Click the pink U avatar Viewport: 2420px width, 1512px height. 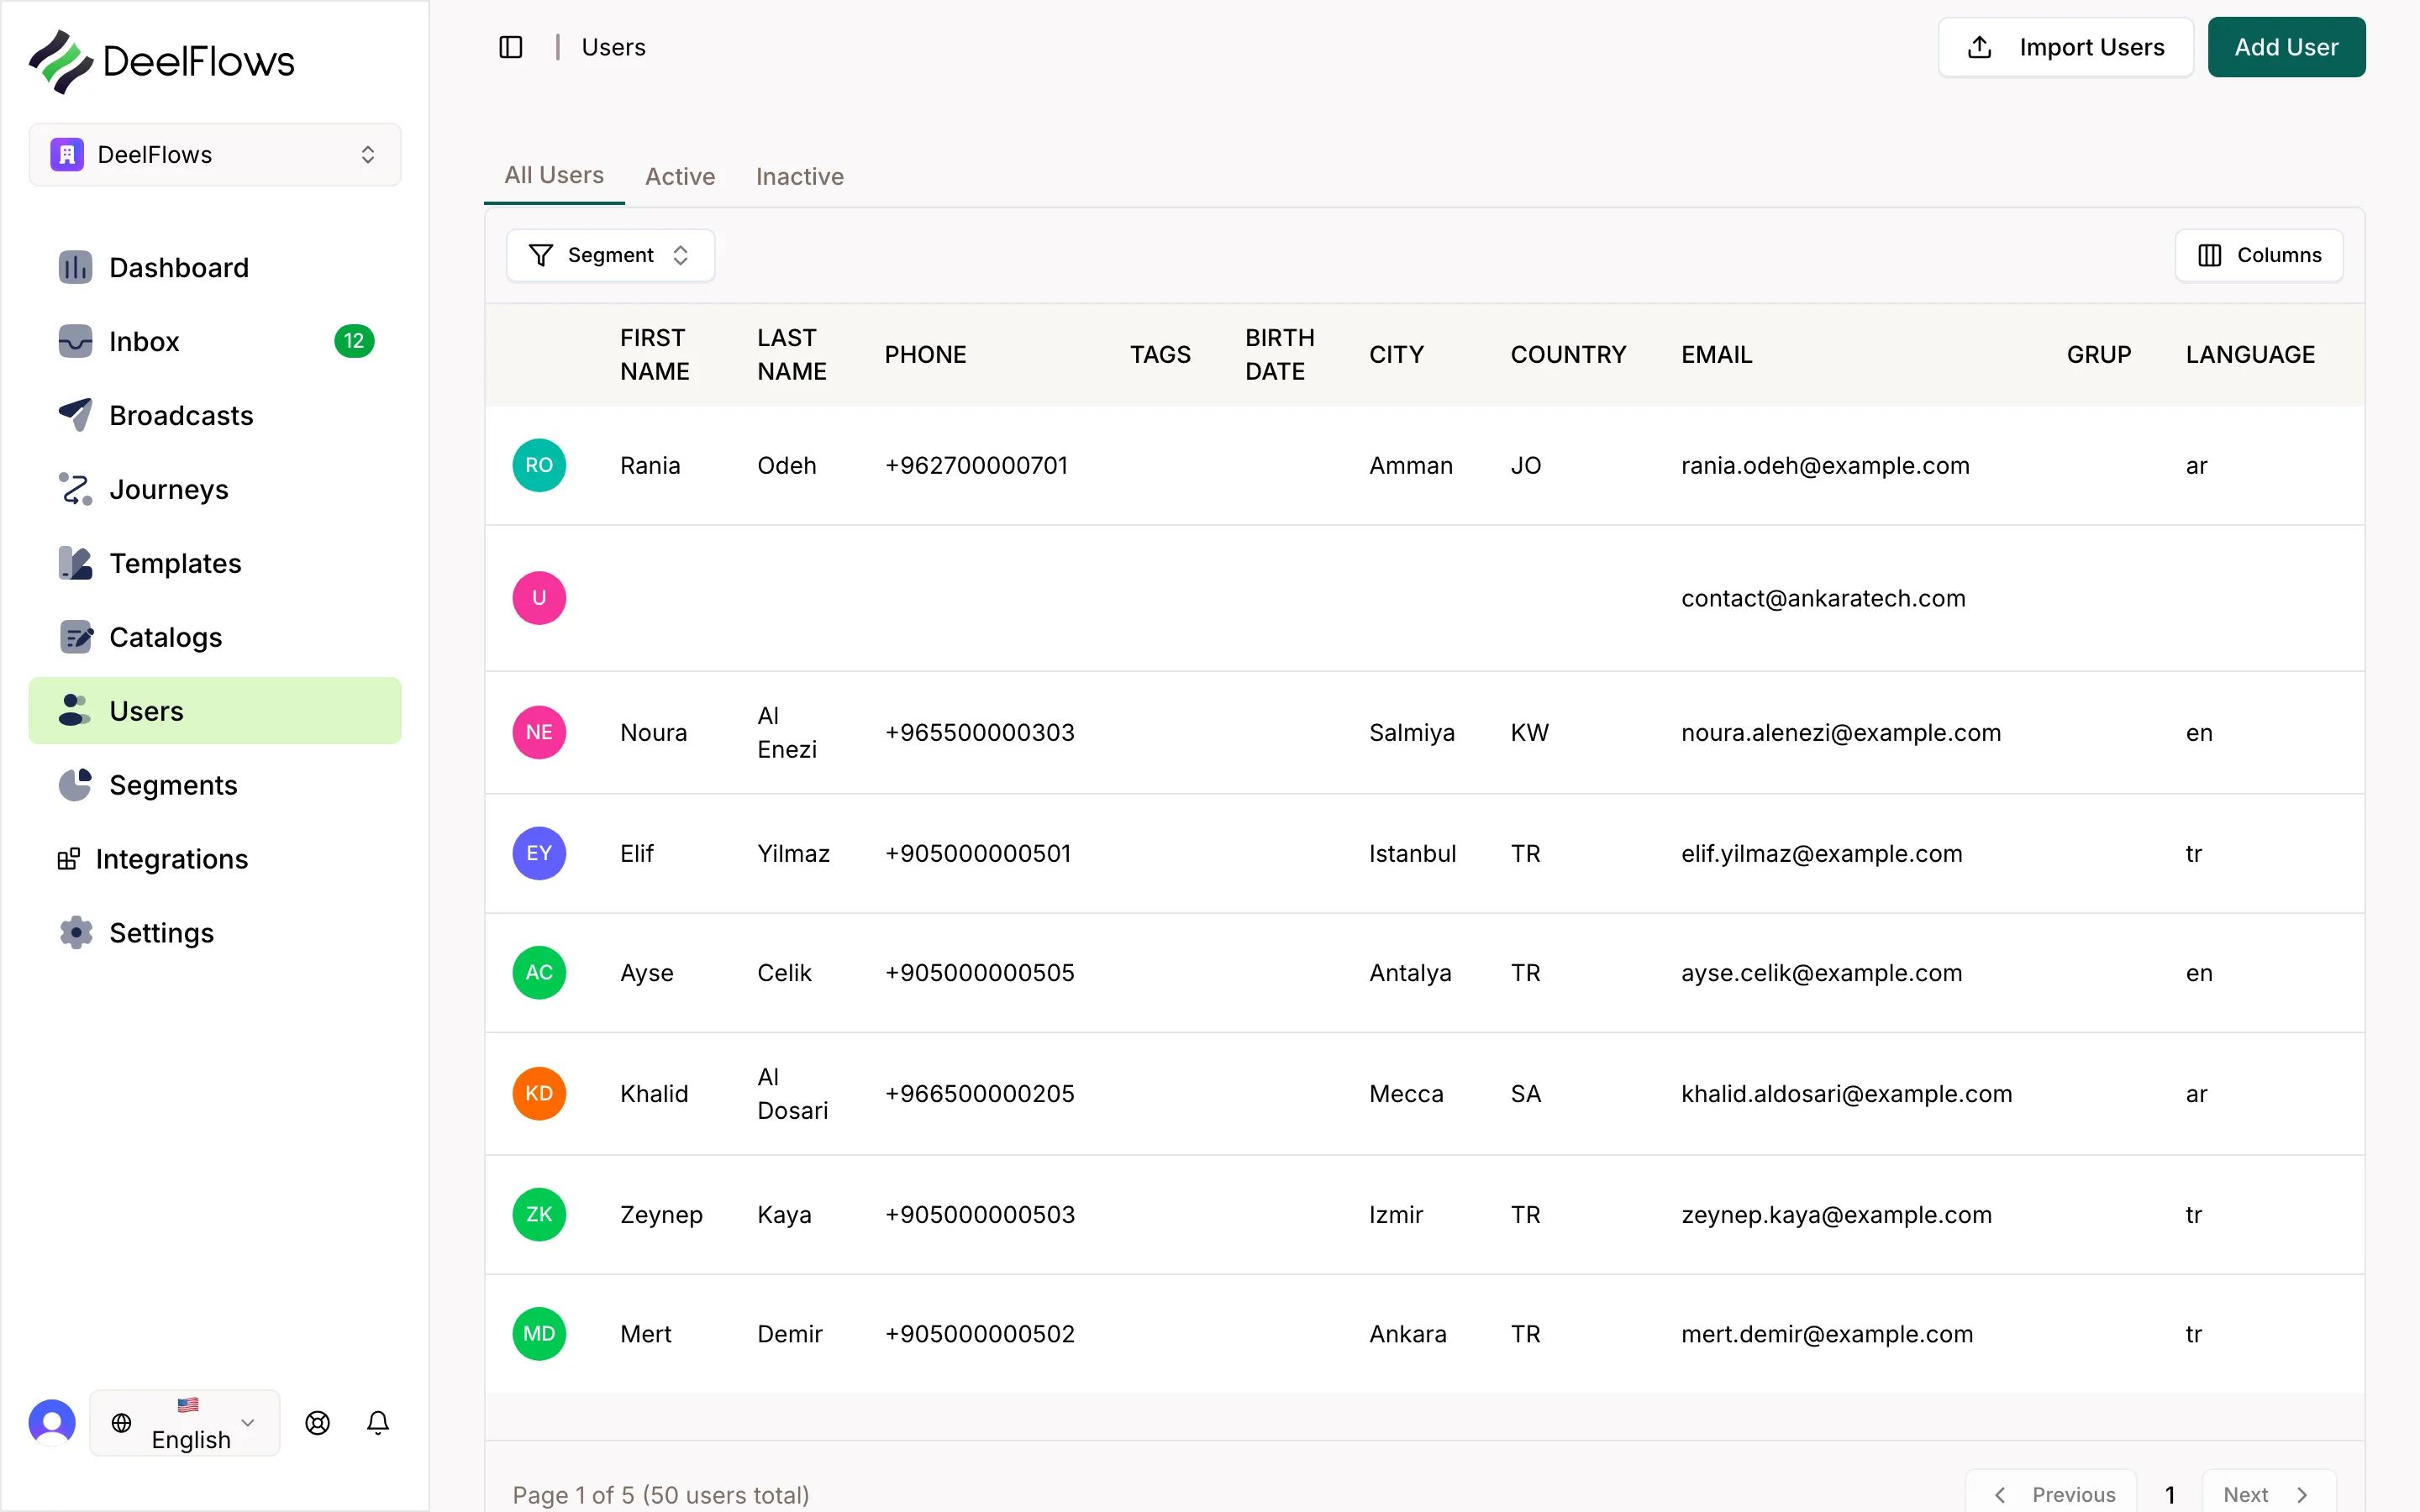pos(539,598)
